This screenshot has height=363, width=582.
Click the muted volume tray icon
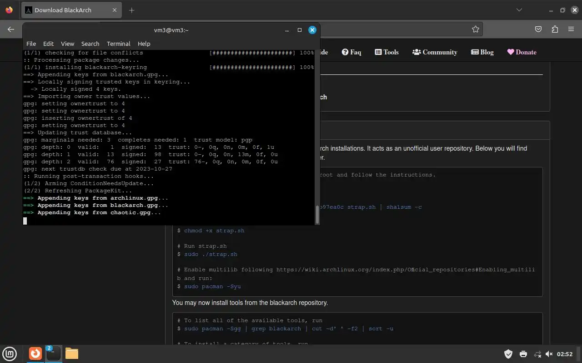549,354
